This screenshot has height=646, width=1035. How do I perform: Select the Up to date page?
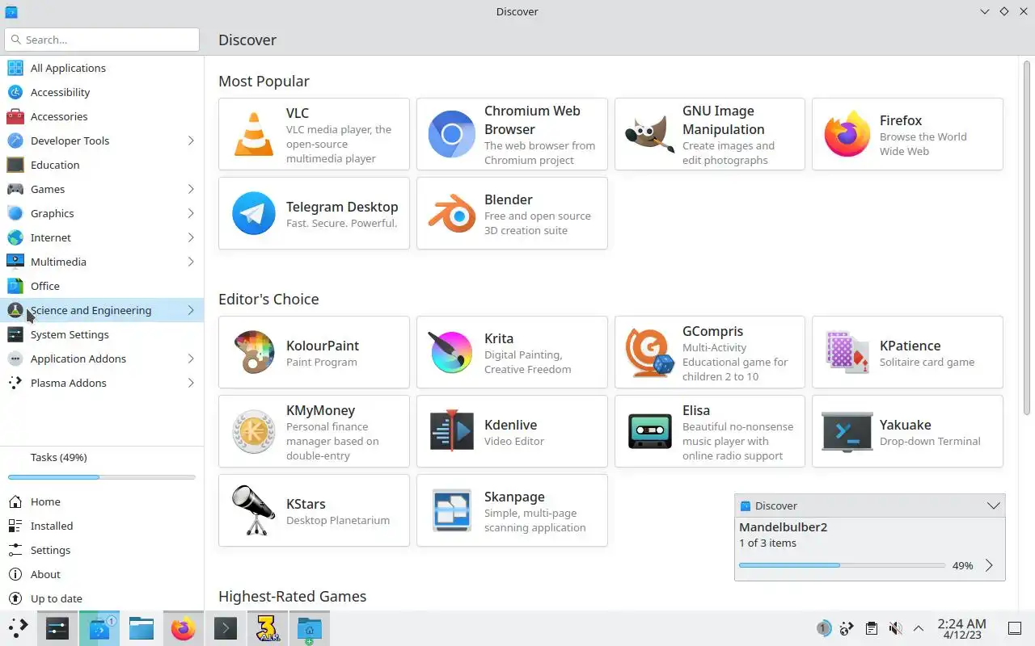pyautogui.click(x=102, y=598)
